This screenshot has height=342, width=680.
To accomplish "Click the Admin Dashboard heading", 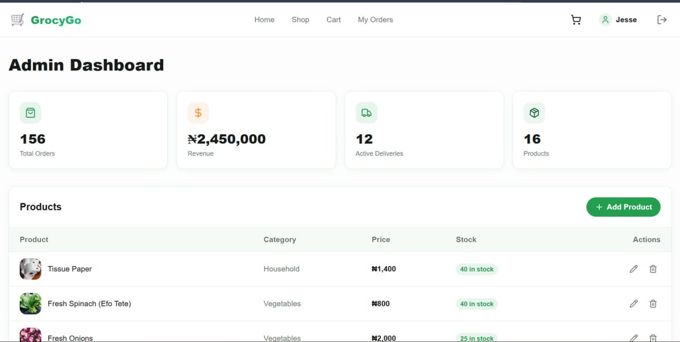I will (x=86, y=65).
